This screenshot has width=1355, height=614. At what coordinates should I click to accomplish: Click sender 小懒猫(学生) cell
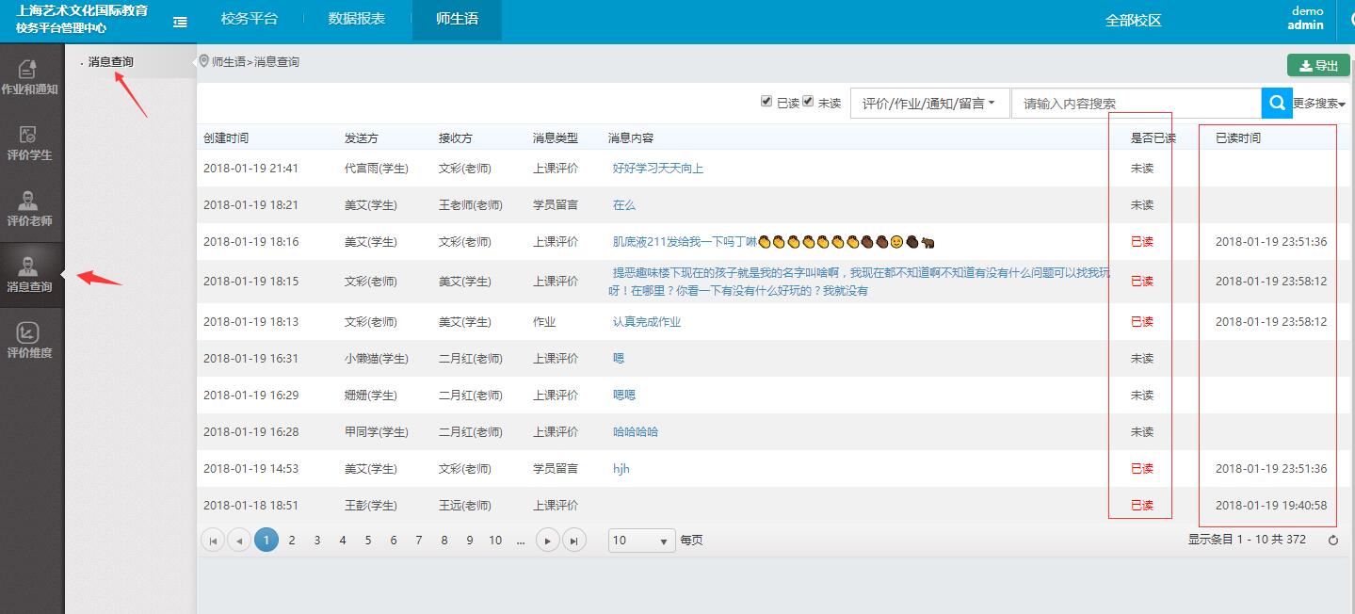coord(377,359)
